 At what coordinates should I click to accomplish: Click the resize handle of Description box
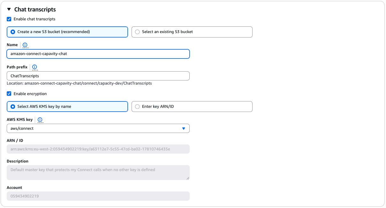(188, 178)
